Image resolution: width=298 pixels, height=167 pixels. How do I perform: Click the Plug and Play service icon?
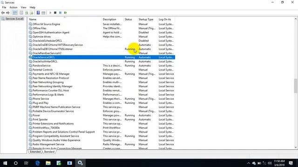[x=30, y=103]
